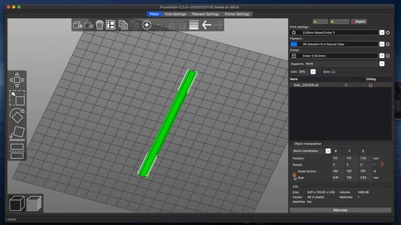Click the editing icon for RAIL_COVER.stl
This screenshot has width=401, height=225.
pos(370,85)
